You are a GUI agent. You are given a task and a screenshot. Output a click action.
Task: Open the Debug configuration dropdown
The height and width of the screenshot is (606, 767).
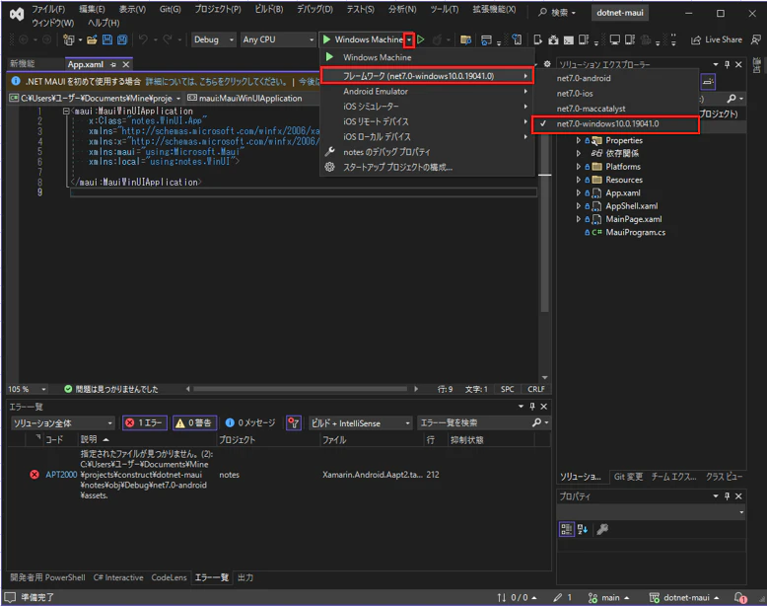coord(213,39)
